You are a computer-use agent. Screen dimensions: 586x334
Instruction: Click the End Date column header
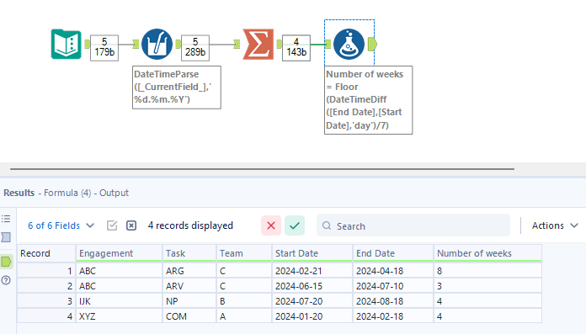(393, 253)
